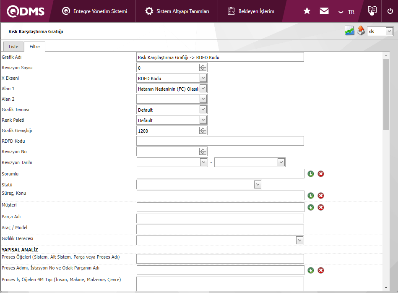Click green select icon for Süreç, Konu

[x=311, y=196]
